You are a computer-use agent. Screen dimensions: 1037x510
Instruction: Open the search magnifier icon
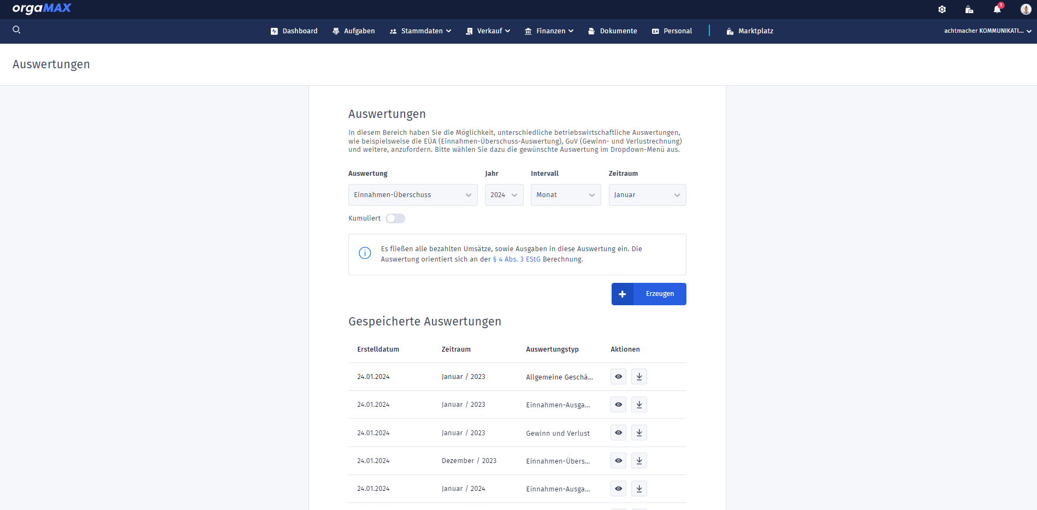17,30
